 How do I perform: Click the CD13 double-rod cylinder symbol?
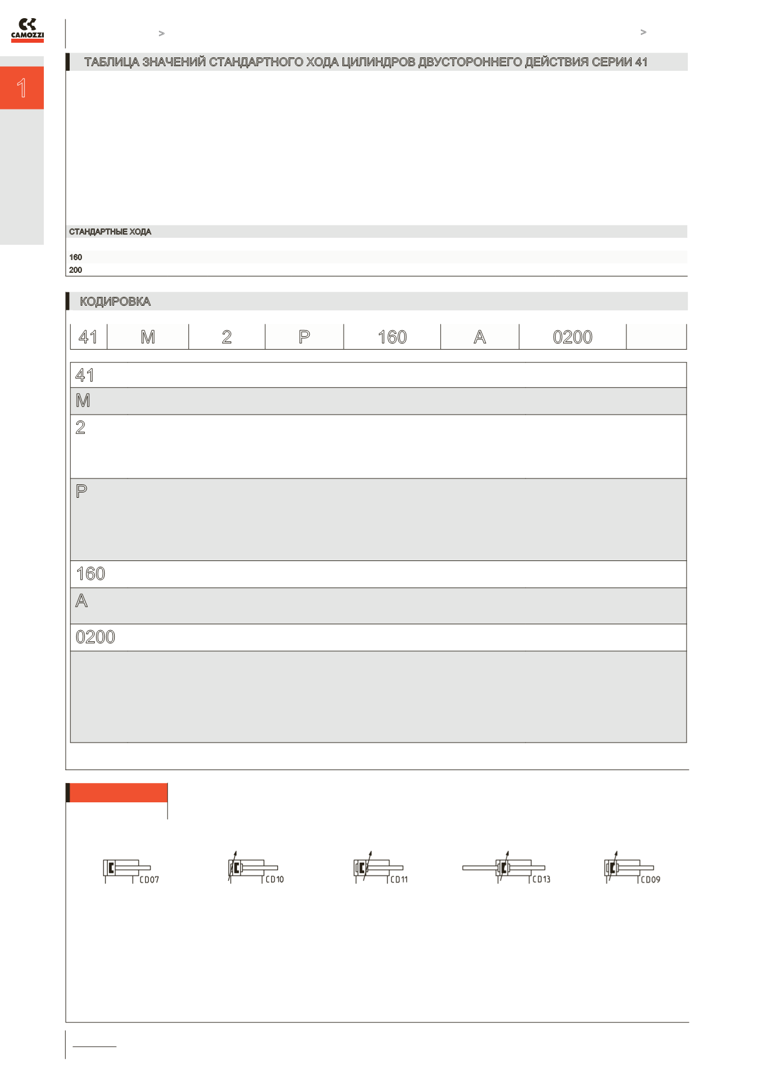point(506,867)
